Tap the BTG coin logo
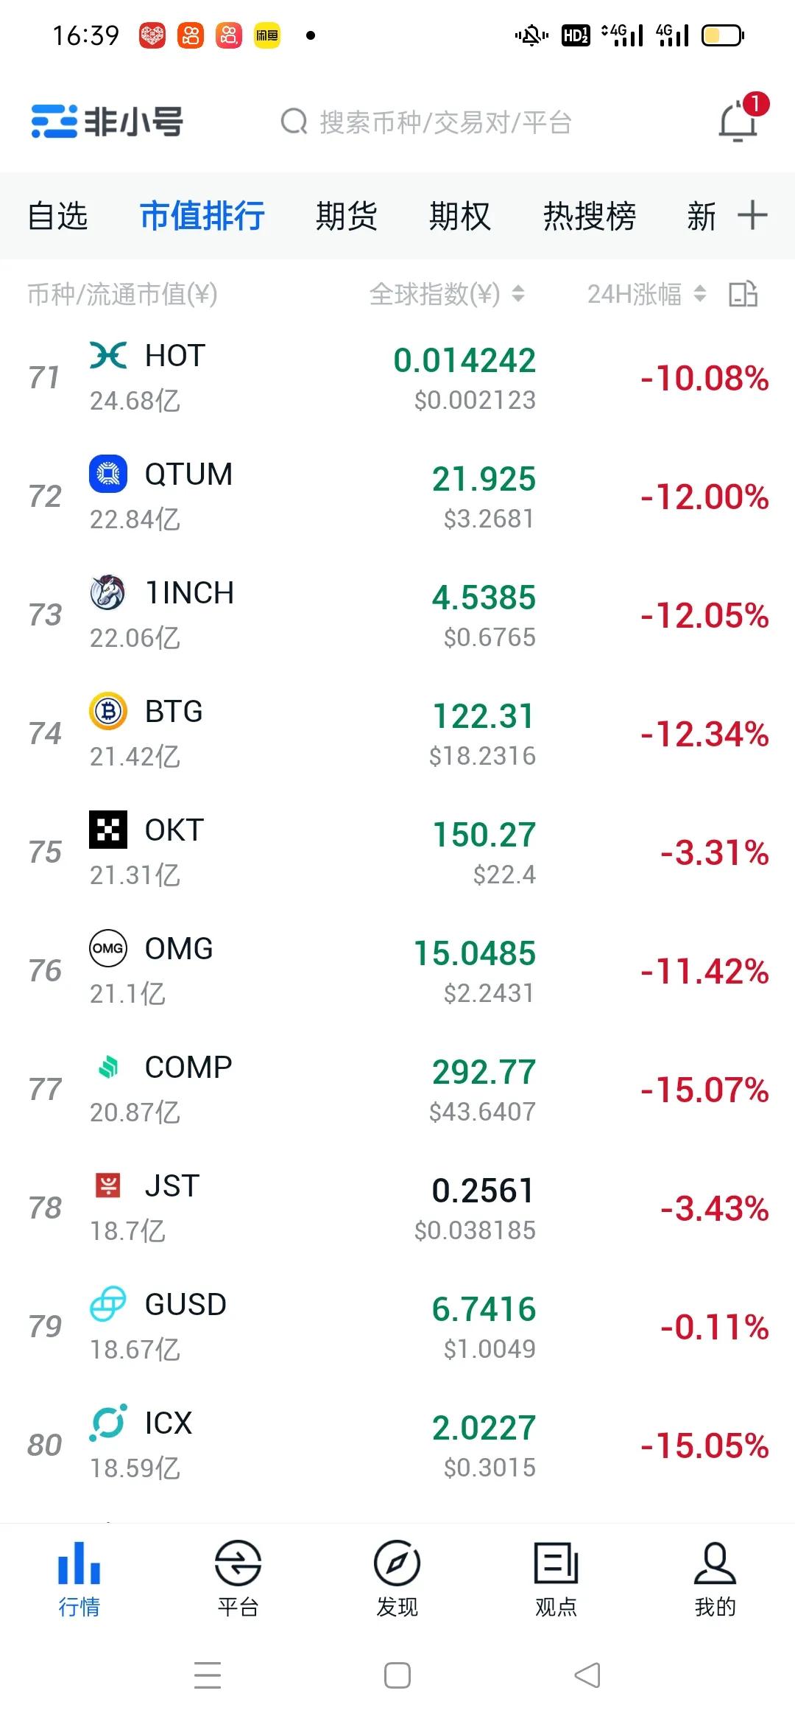The height and width of the screenshot is (1724, 795). pos(108,712)
